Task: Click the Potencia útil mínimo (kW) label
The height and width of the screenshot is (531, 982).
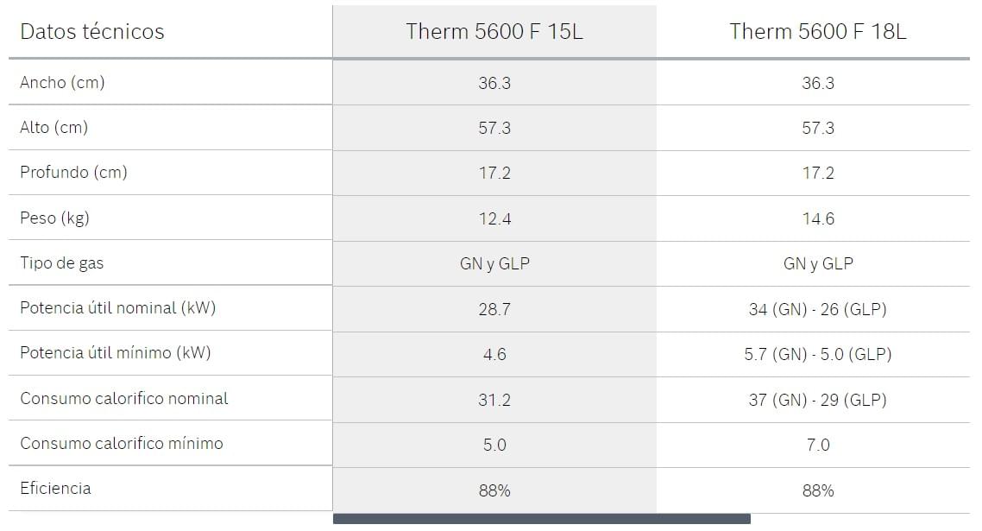Action: pyautogui.click(x=115, y=353)
